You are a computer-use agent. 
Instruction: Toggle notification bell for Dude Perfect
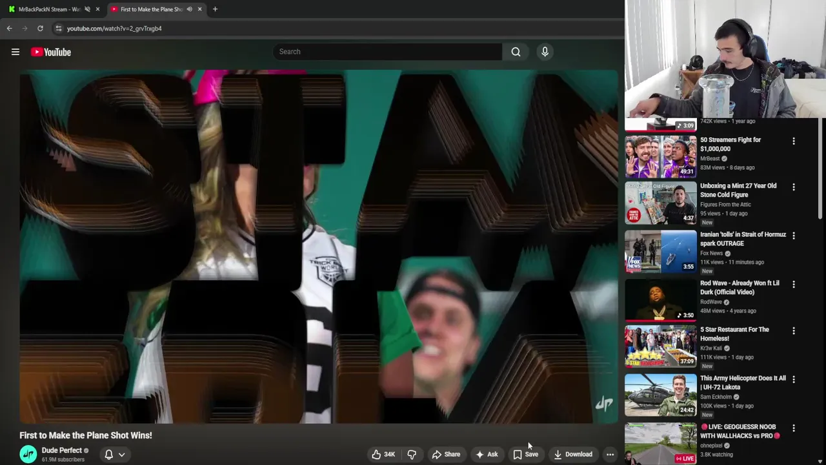(108, 454)
